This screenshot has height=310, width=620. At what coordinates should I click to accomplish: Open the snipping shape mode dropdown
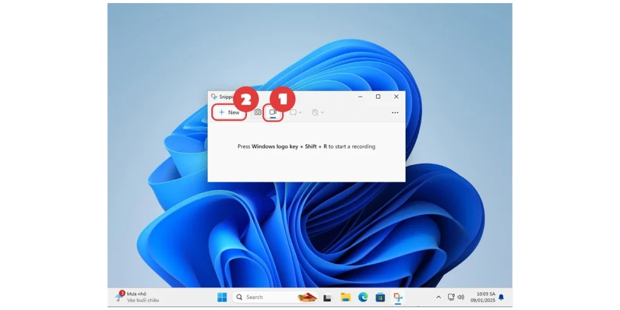tap(295, 113)
